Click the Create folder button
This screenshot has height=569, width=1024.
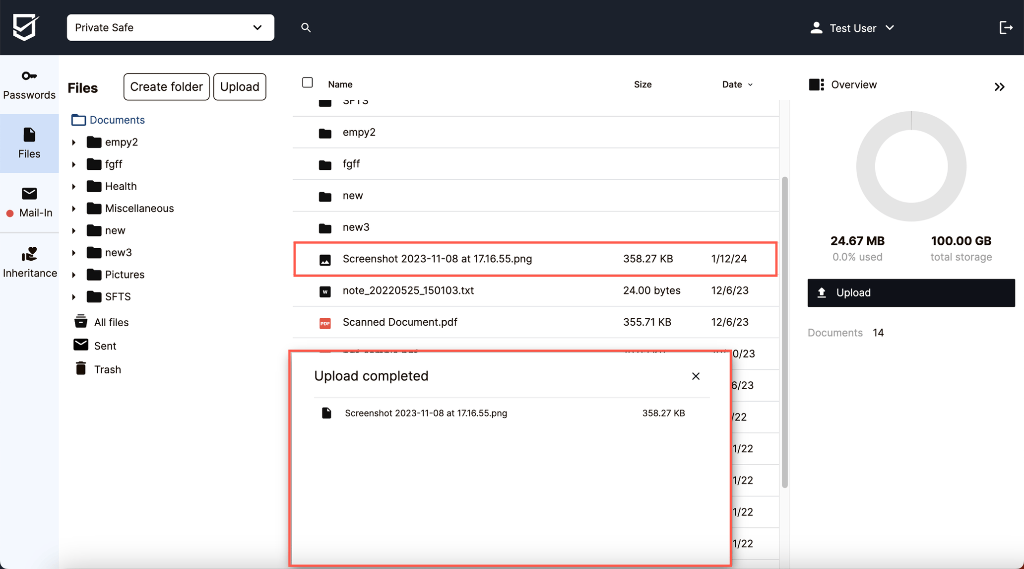coord(166,86)
